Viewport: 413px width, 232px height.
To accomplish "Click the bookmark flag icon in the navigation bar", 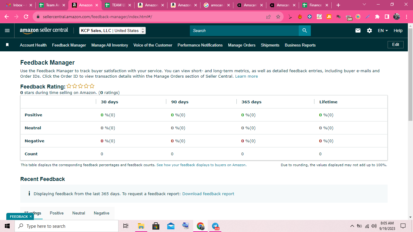I will (7, 45).
